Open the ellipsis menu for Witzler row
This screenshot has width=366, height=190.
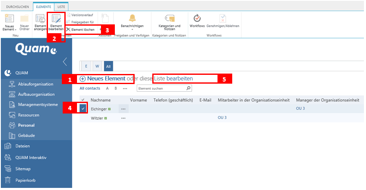123,118
